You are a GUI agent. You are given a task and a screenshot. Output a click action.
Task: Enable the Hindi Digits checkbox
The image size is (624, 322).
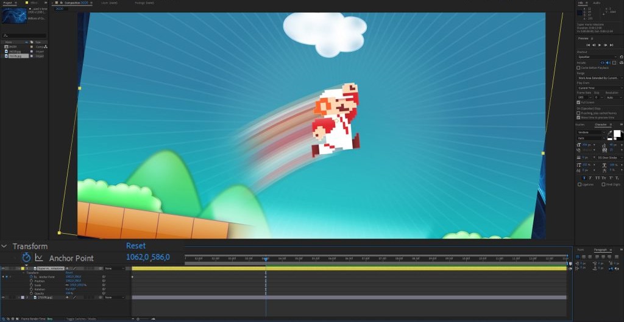pos(603,184)
